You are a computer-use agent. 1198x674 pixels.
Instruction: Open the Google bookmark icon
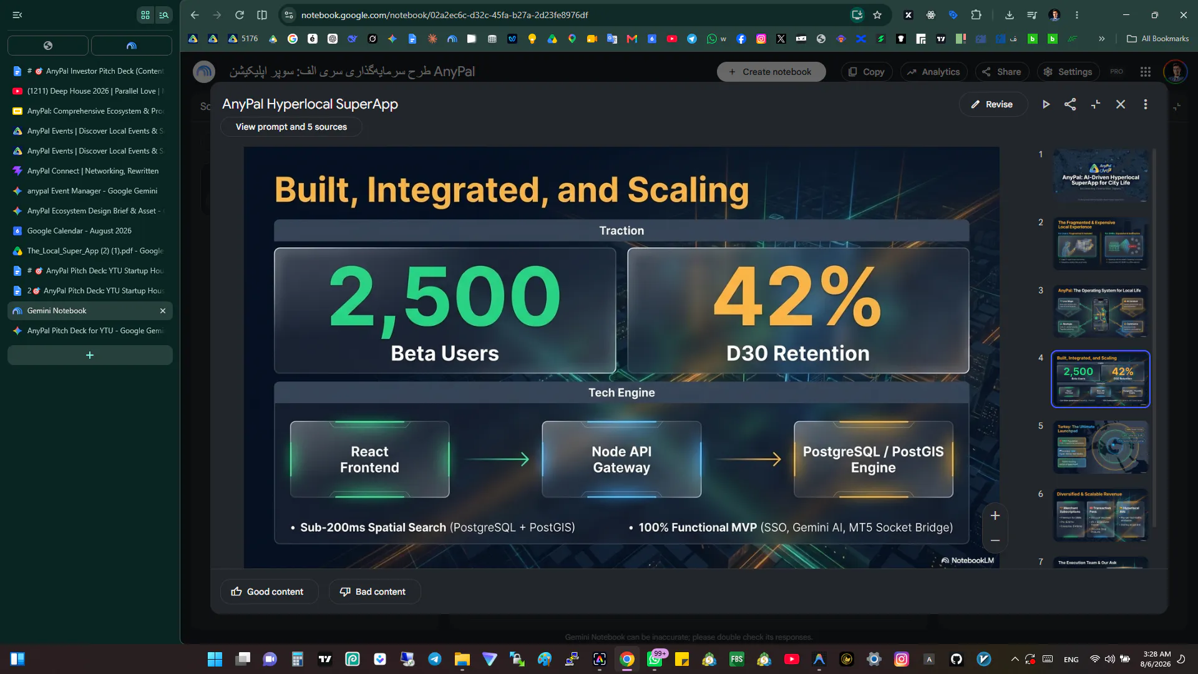[293, 39]
